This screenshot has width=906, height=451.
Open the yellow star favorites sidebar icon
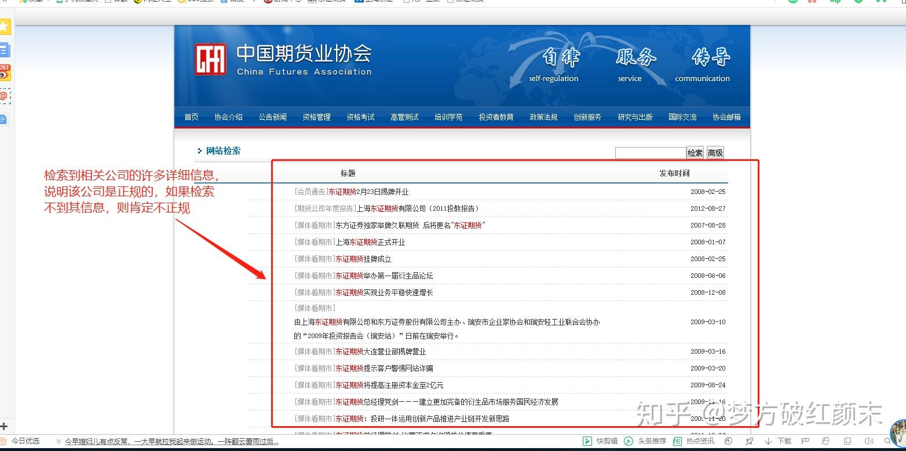(x=5, y=26)
